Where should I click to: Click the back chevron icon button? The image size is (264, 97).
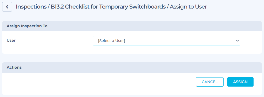[x=7, y=7]
